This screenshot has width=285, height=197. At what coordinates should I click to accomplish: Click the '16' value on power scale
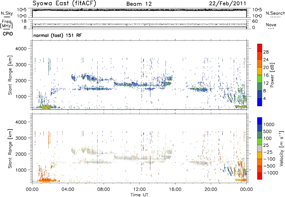pos(266,75)
